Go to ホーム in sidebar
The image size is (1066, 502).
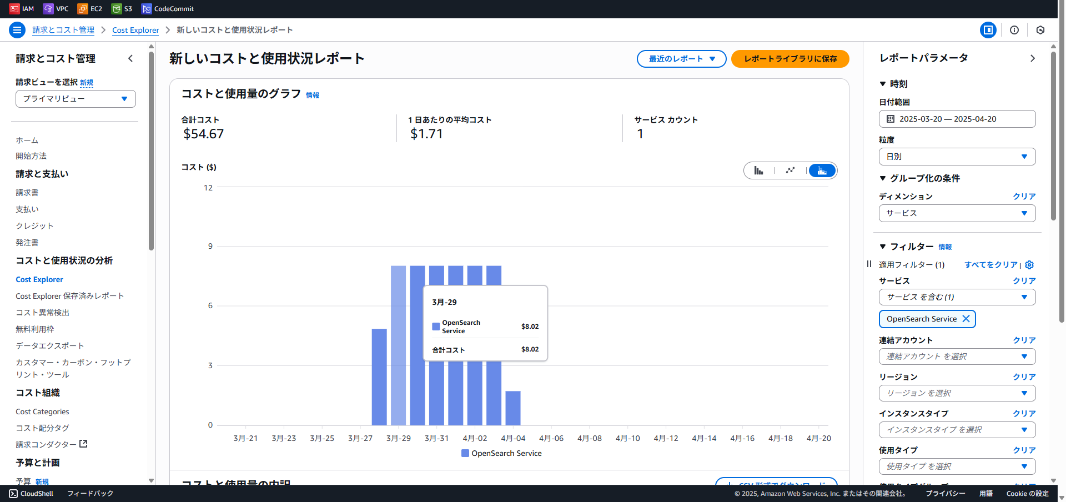coord(27,140)
